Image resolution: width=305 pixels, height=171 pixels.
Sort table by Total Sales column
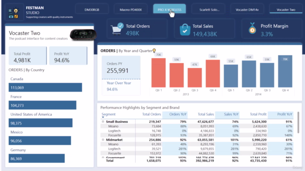coord(206,114)
